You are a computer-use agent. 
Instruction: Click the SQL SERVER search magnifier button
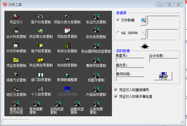click(143, 34)
